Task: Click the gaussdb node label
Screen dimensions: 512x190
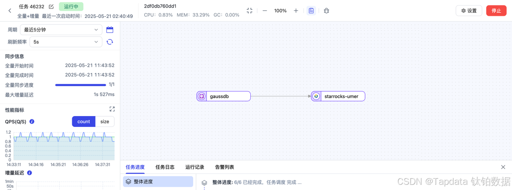Action: click(x=219, y=96)
